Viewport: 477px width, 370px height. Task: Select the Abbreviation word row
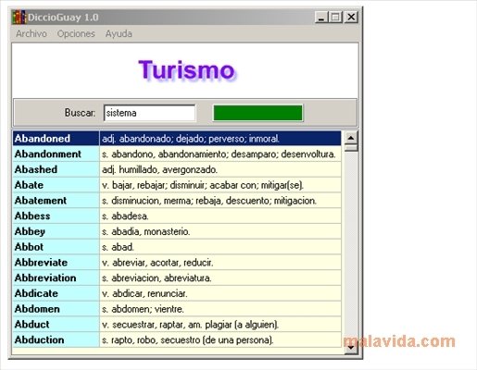coord(177,277)
